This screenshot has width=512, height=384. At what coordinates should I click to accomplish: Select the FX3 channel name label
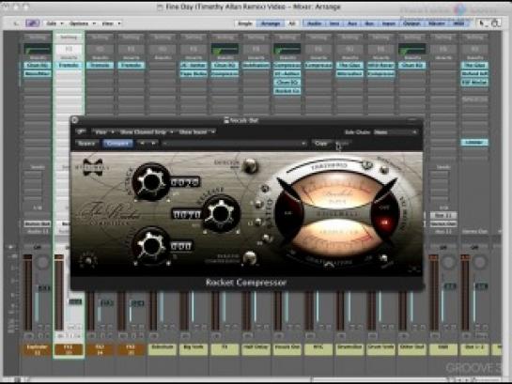[131, 349]
